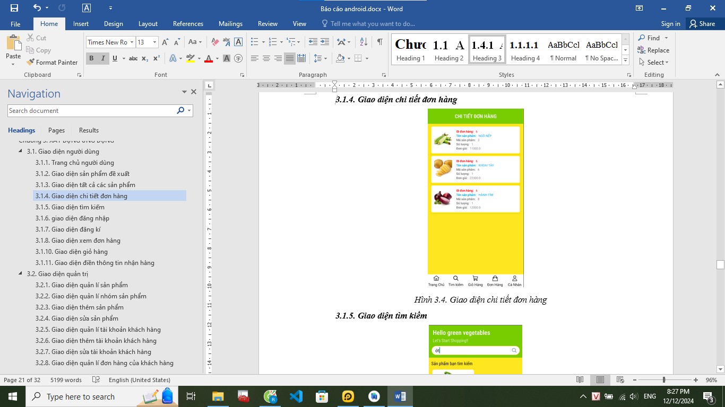
Task: Center align the paragraph
Action: click(266, 58)
